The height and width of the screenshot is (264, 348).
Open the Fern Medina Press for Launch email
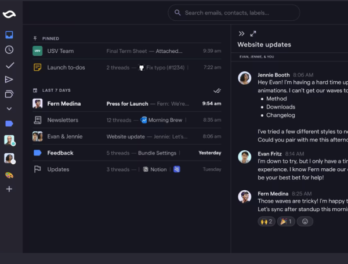pos(126,104)
